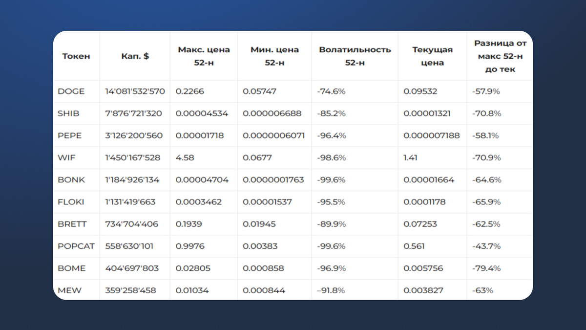Click PEPE cap 3'126'200'560
Image resolution: width=586 pixels, height=330 pixels.
pos(134,135)
